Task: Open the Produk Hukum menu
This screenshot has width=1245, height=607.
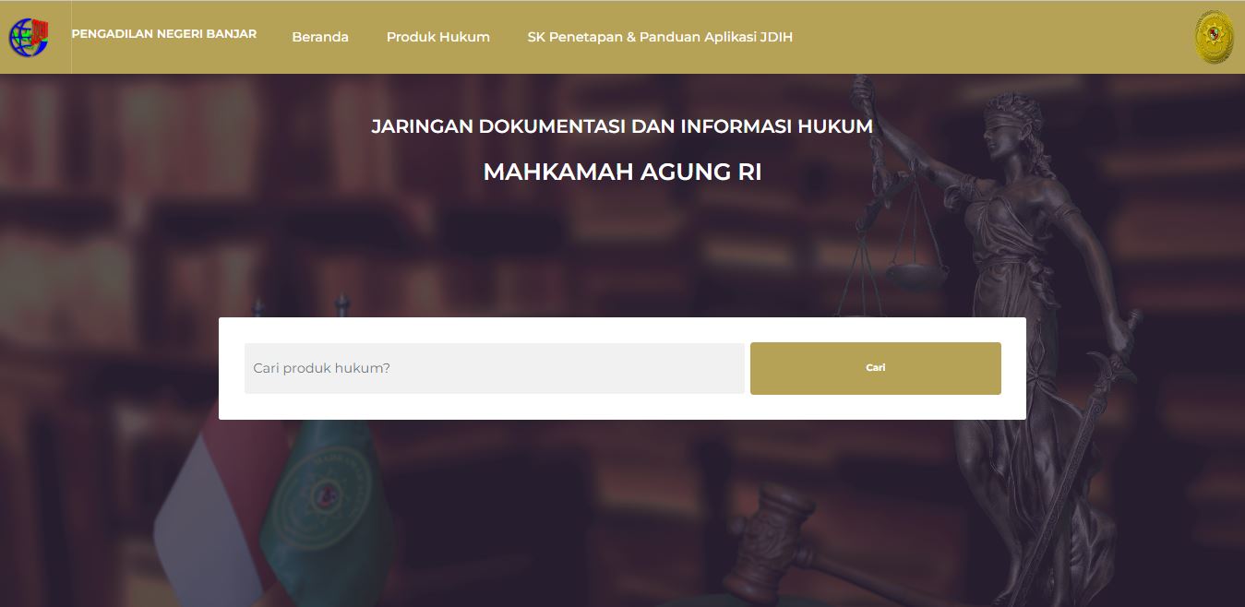Action: (x=437, y=37)
